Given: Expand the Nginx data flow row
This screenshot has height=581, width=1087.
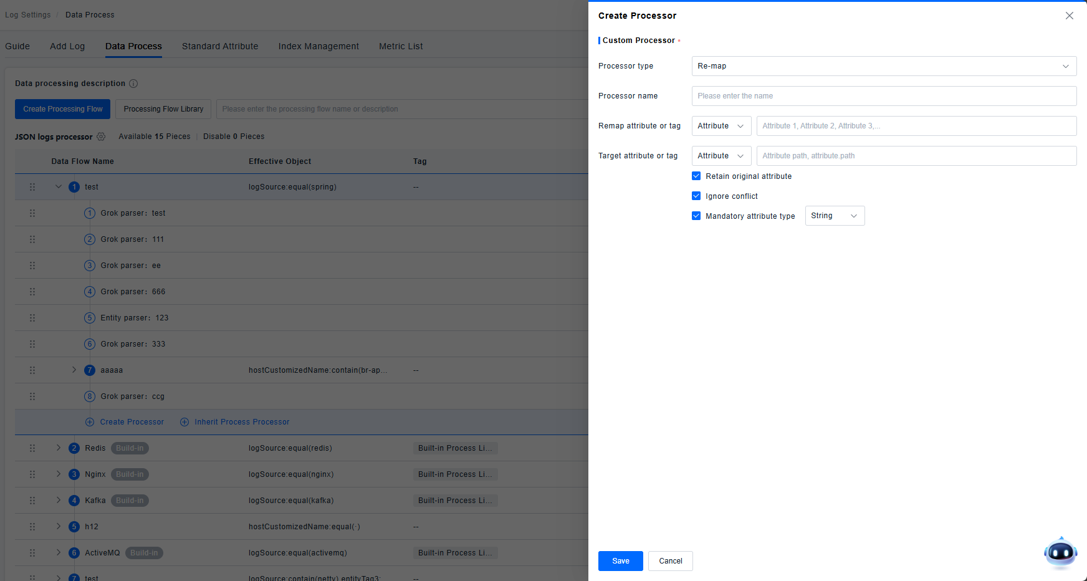Looking at the screenshot, I should point(59,474).
